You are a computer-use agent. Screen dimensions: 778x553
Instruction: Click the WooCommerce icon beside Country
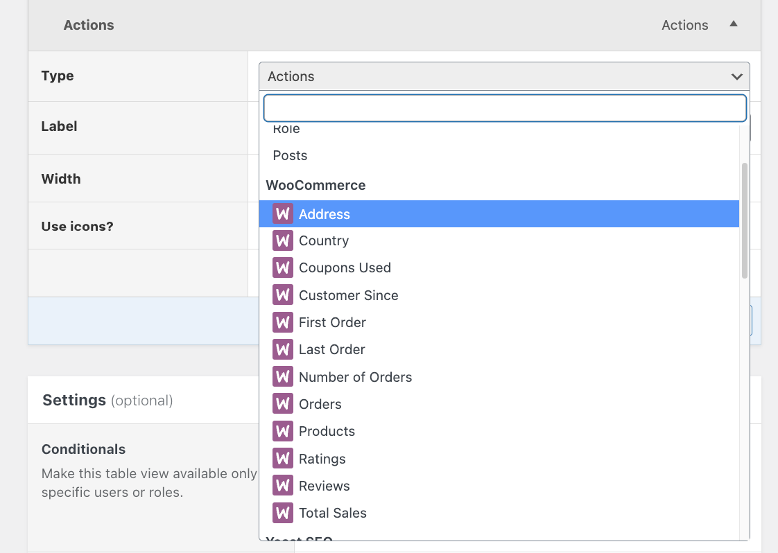tap(282, 240)
